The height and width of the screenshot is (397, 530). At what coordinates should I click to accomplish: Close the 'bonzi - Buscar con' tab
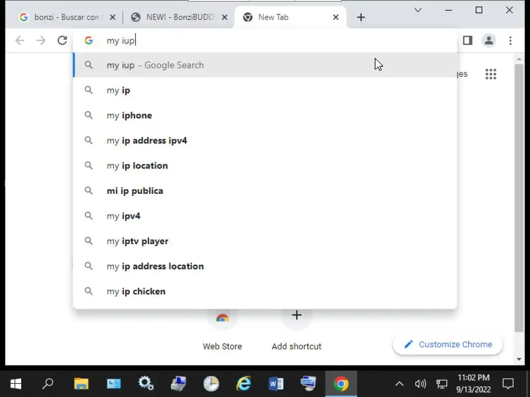pyautogui.click(x=112, y=17)
